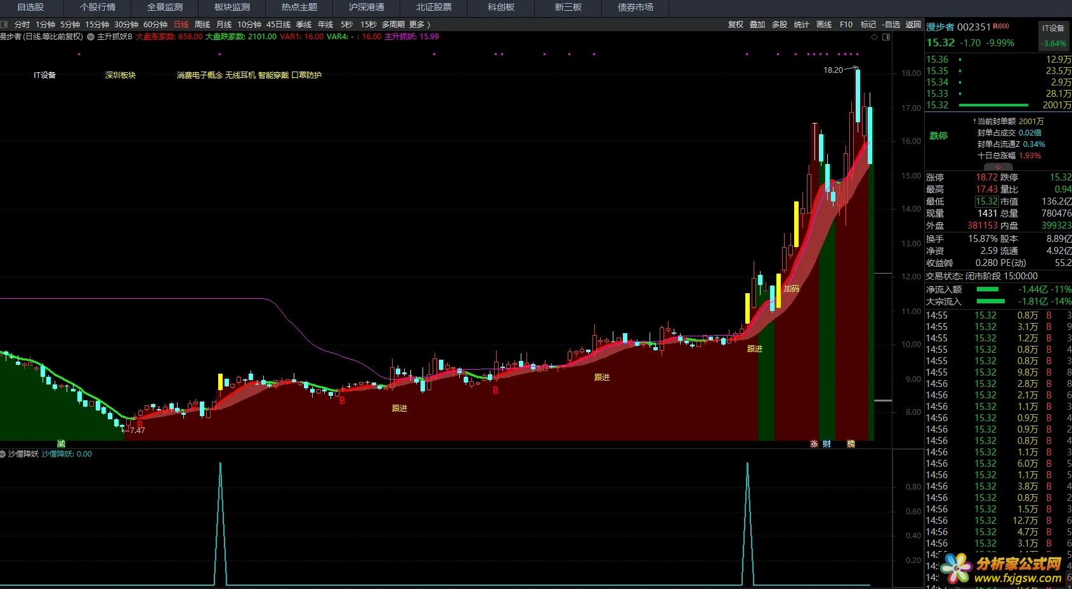Select 10分钟 period
The image size is (1072, 589).
pos(249,25)
